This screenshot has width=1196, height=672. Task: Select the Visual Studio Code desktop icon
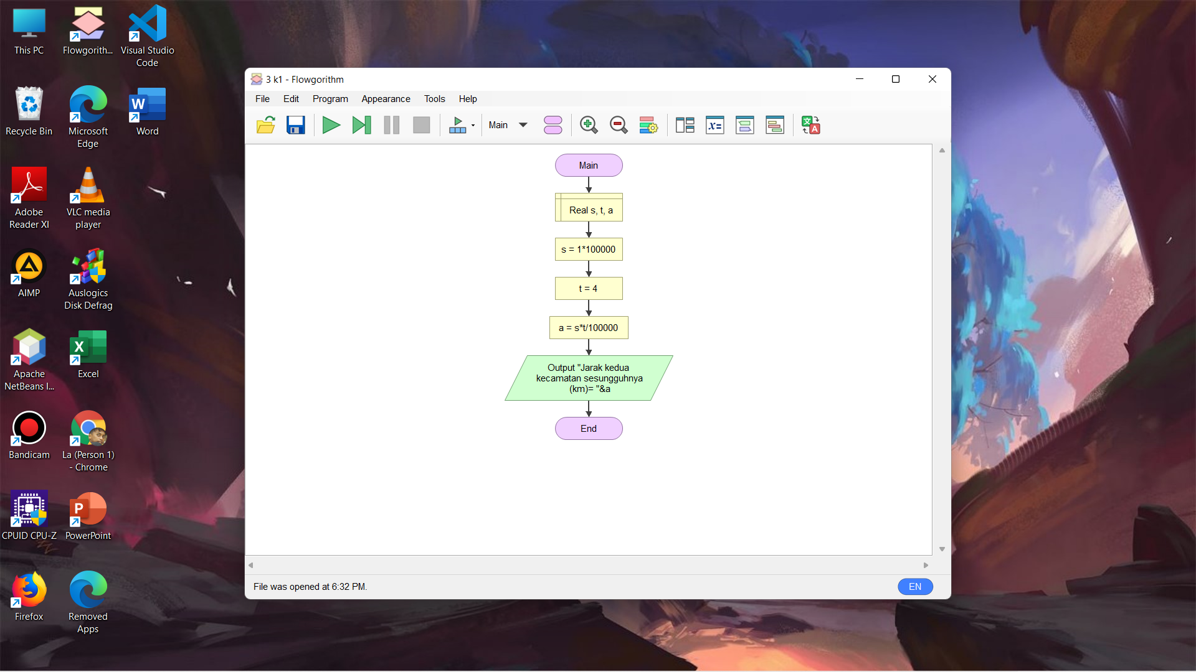pyautogui.click(x=148, y=36)
